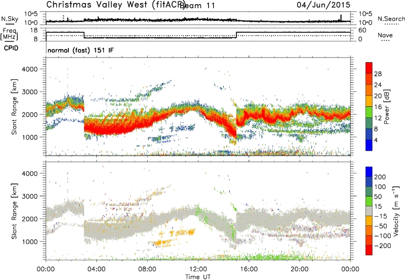Image resolution: width=405 pixels, height=280 pixels.
Task: Click the 'Slant Range [km]' label of velocity panel
Action: (x=14, y=211)
